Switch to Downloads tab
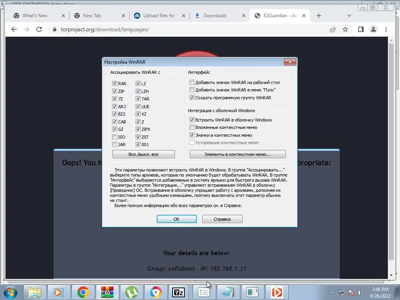This screenshot has height=300, width=400. (215, 16)
